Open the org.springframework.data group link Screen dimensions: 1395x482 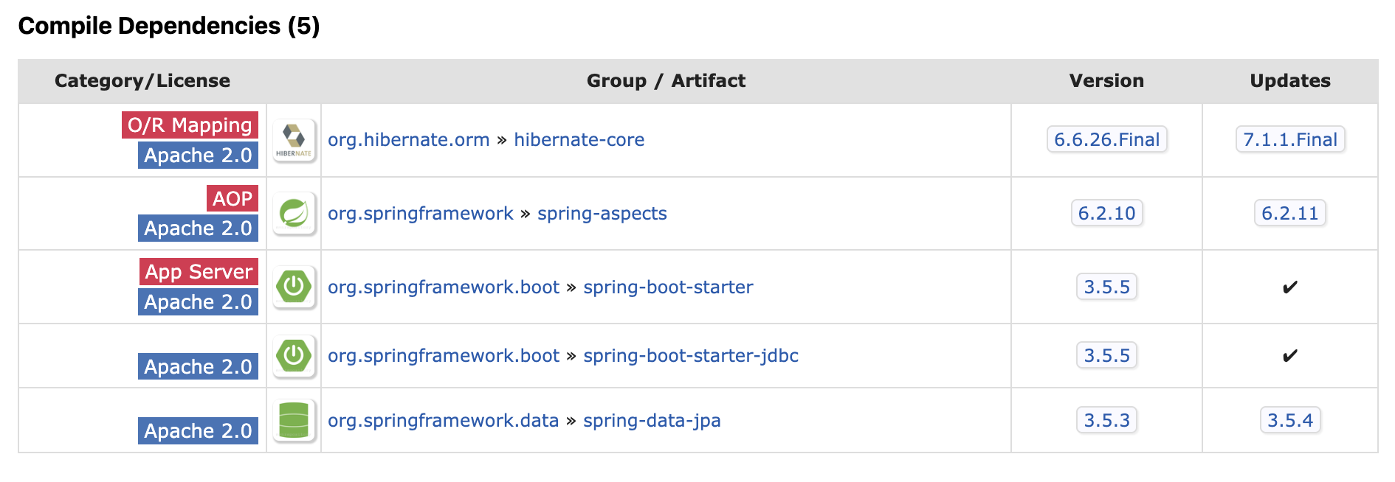(443, 420)
